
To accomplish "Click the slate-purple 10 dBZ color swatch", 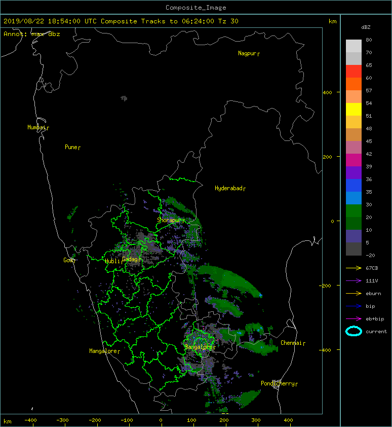I will tap(354, 236).
